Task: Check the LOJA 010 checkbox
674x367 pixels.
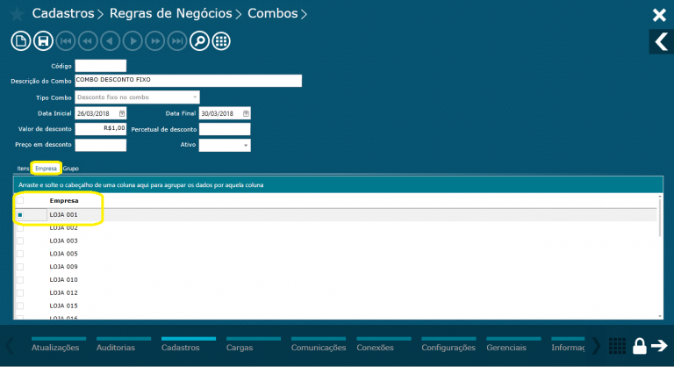Action: point(20,280)
